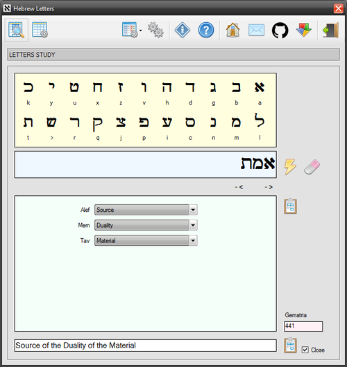Viewport: 347px width, 367px height.
Task: Click the gears preferences icon
Action: point(155,30)
